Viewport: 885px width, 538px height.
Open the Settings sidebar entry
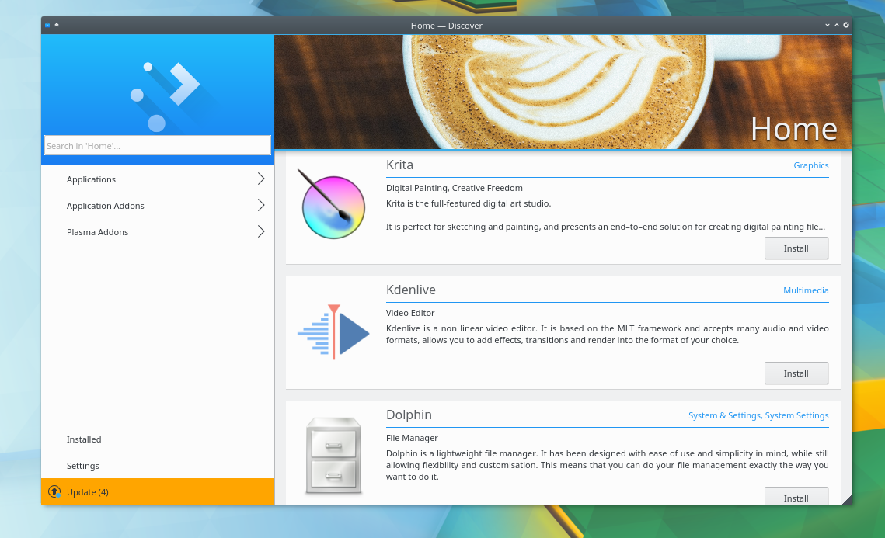point(158,466)
